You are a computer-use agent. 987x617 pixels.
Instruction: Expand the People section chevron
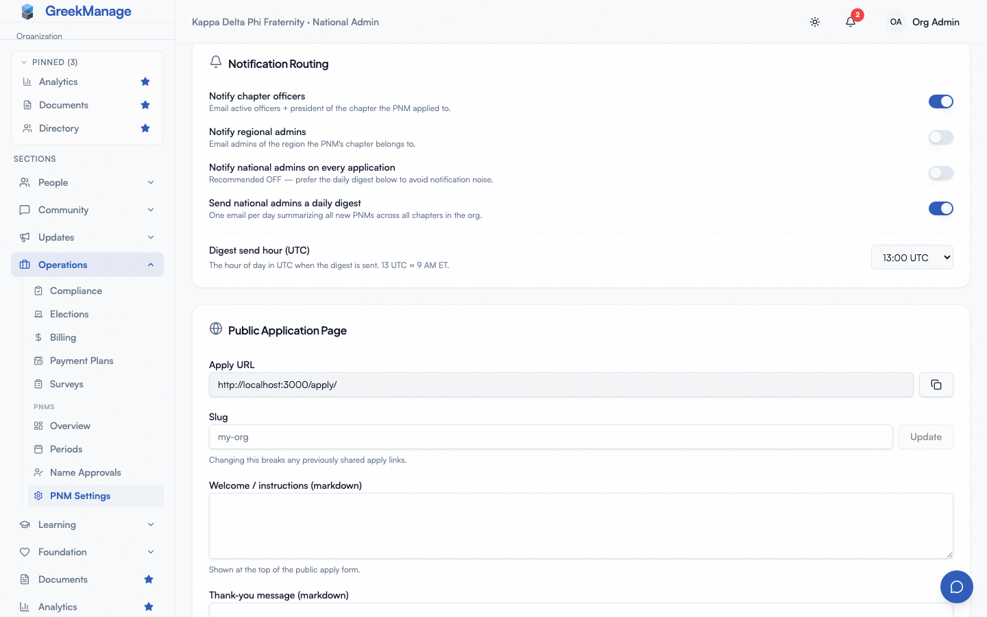(x=151, y=182)
